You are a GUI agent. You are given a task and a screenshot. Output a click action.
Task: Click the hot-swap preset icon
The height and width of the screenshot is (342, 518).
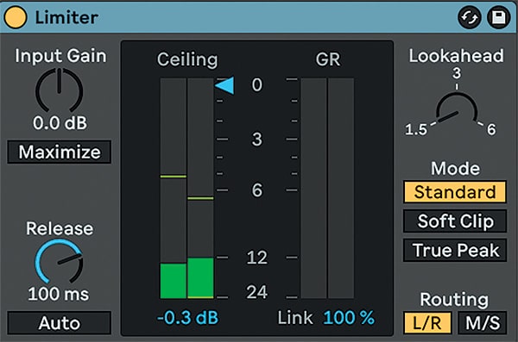point(470,17)
